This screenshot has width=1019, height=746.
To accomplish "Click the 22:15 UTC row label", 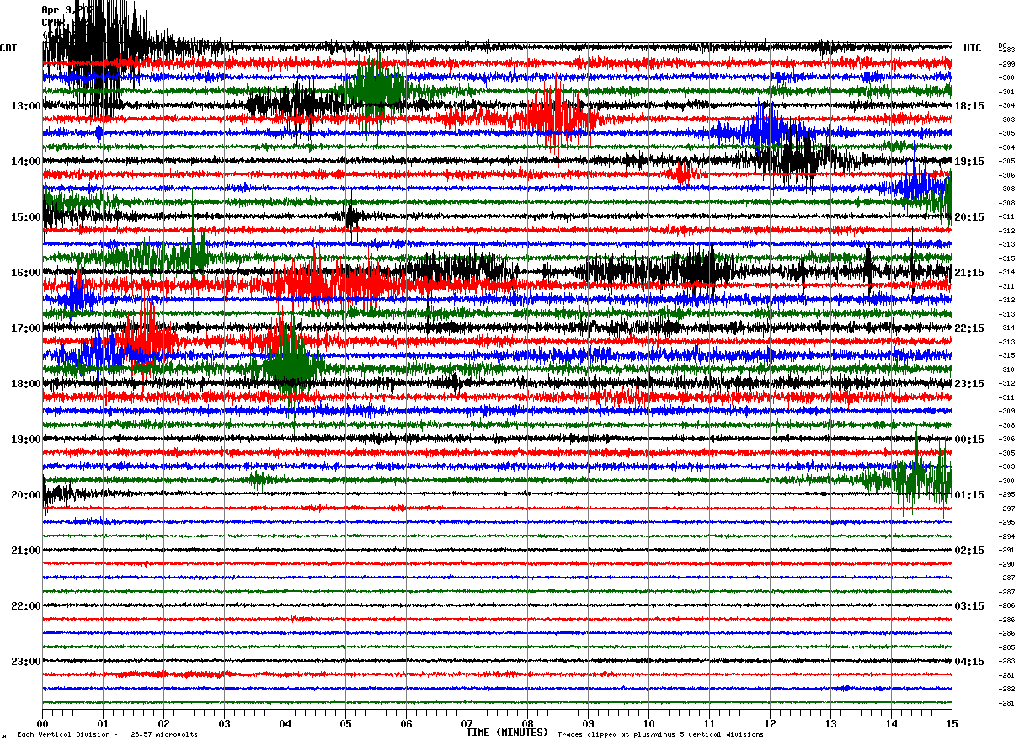I will 969,328.
